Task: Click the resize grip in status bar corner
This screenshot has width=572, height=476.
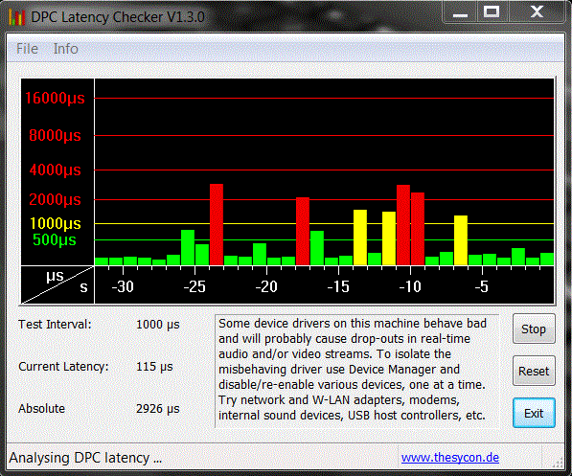Action: coord(558,462)
